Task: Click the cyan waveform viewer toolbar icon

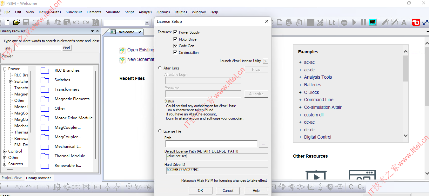Action: coord(373,23)
